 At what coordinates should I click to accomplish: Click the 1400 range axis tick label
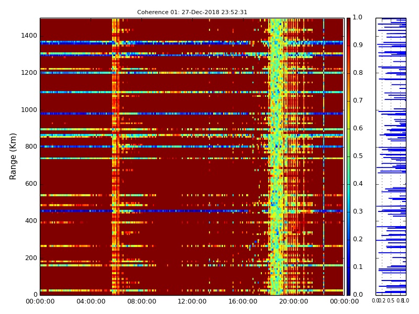click(29, 36)
